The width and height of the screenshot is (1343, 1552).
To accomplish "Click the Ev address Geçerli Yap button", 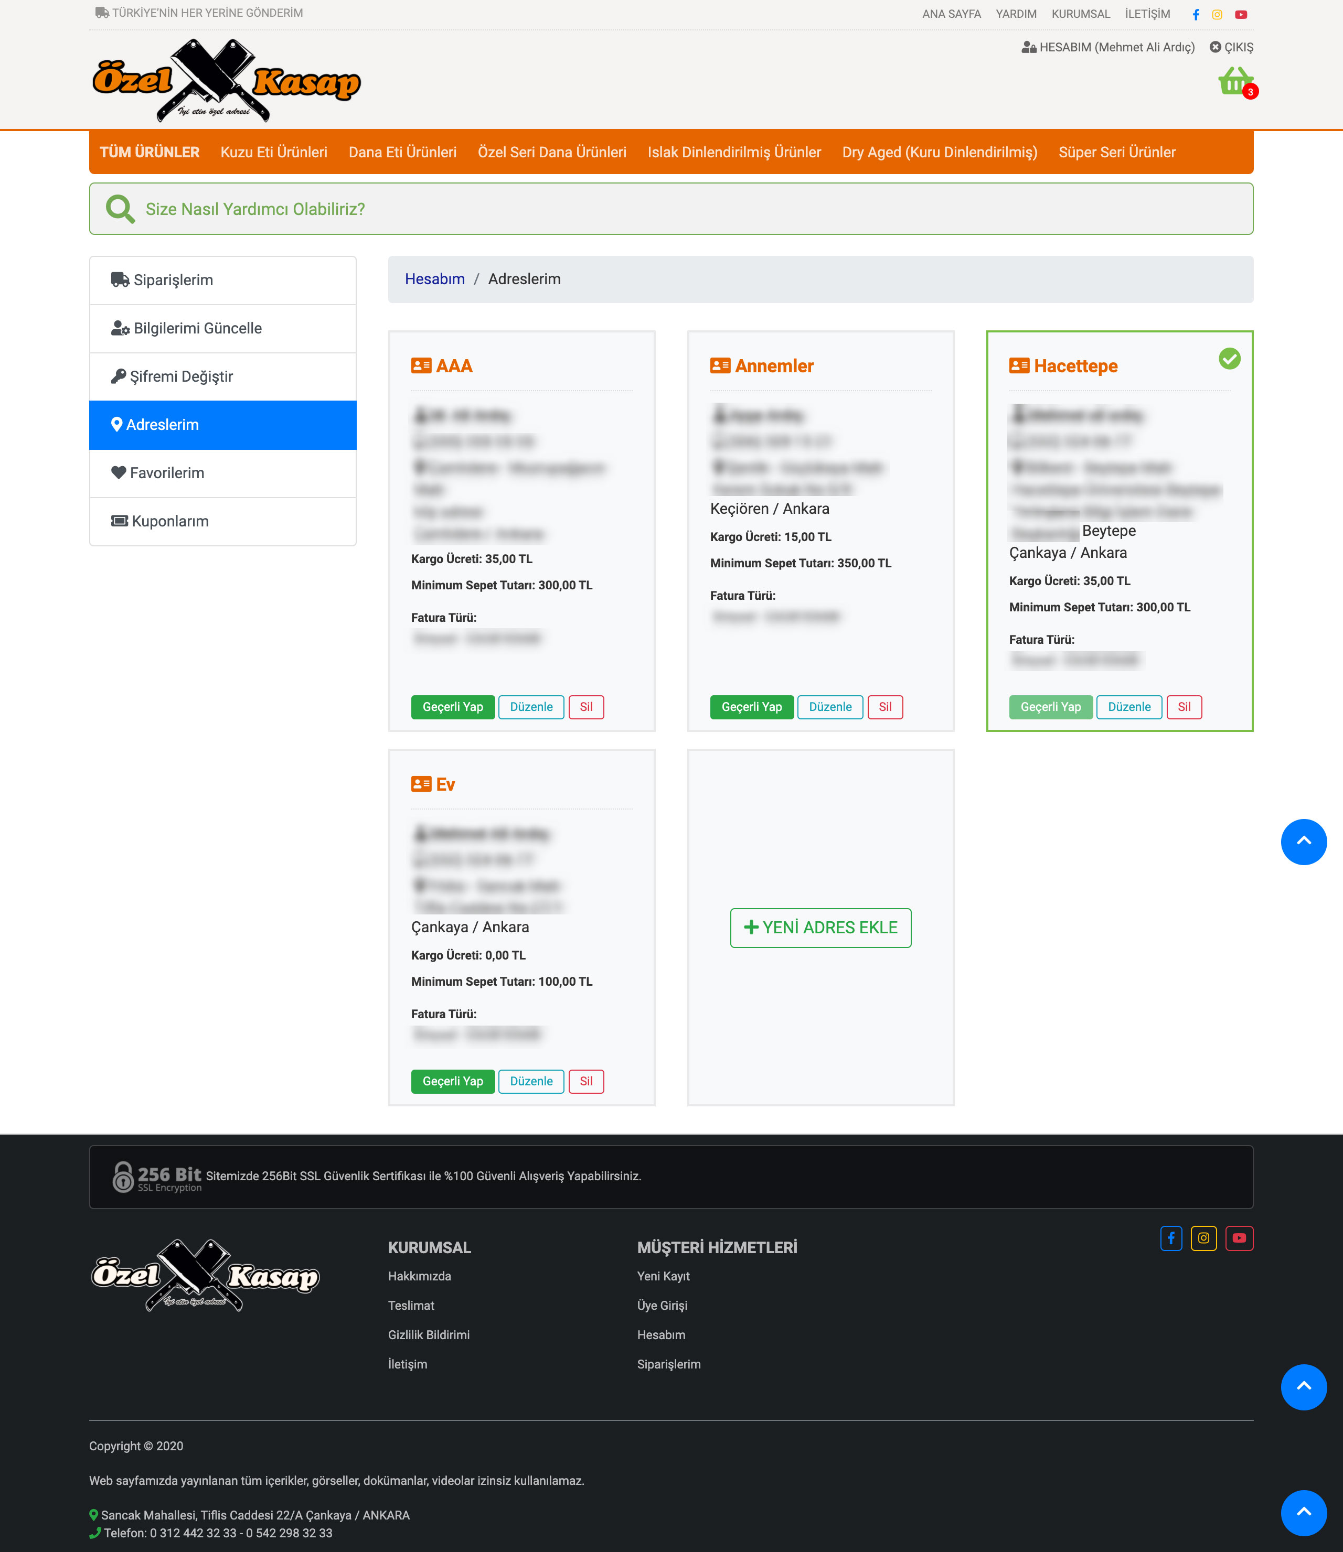I will (x=453, y=1081).
